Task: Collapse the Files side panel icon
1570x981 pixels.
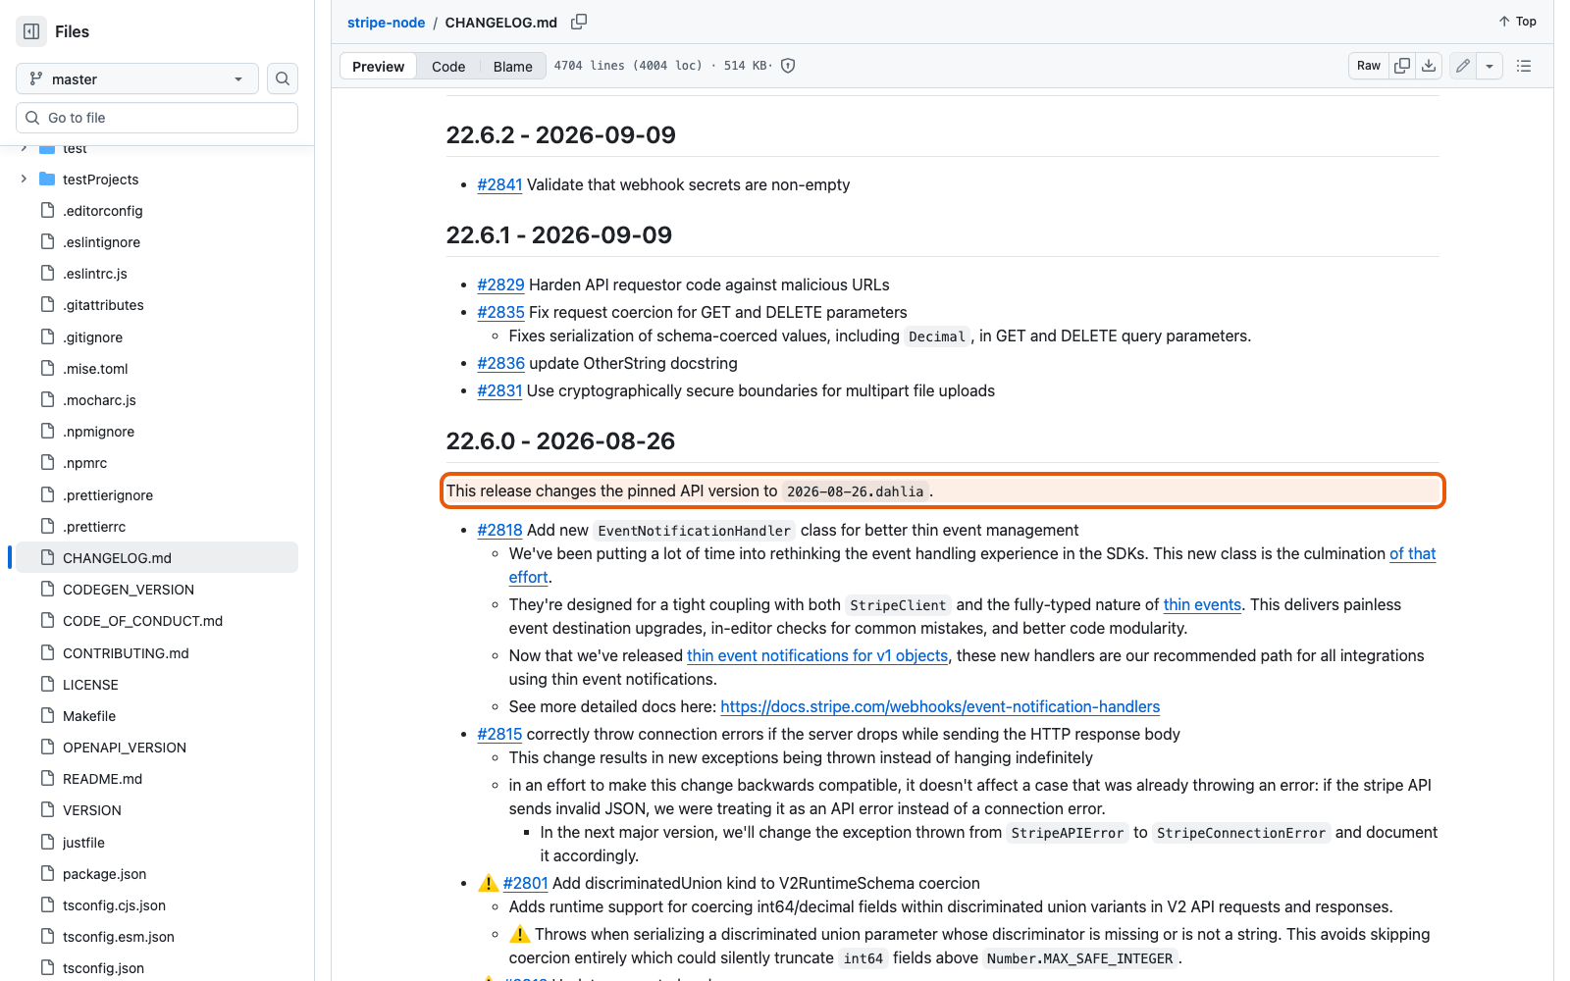Action: [31, 31]
